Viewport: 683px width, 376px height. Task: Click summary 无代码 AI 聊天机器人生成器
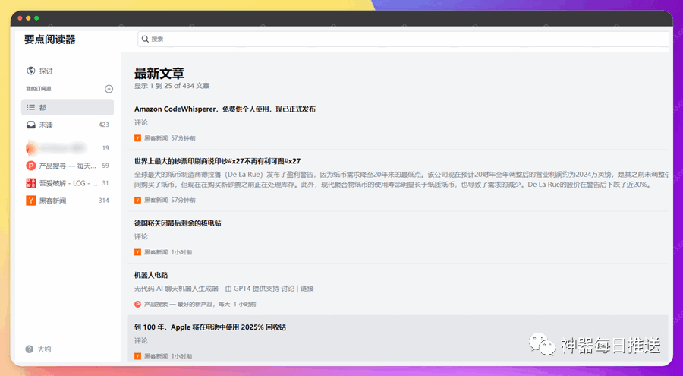click(x=224, y=289)
